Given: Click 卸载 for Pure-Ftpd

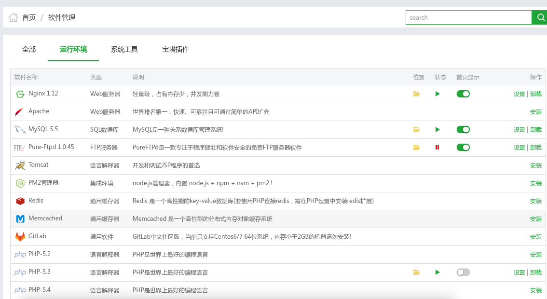Looking at the screenshot, I should 536,148.
